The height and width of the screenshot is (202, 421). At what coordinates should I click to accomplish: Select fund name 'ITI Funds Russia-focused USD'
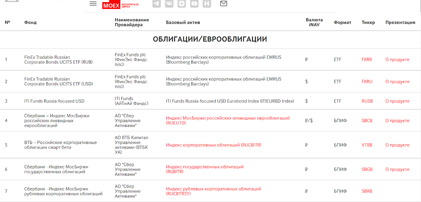click(x=54, y=101)
